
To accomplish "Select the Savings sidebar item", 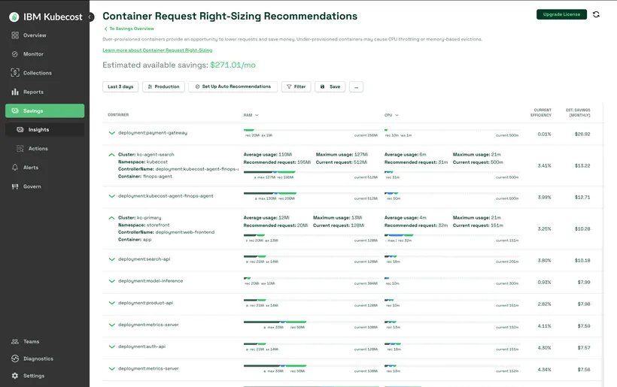I will [44, 110].
